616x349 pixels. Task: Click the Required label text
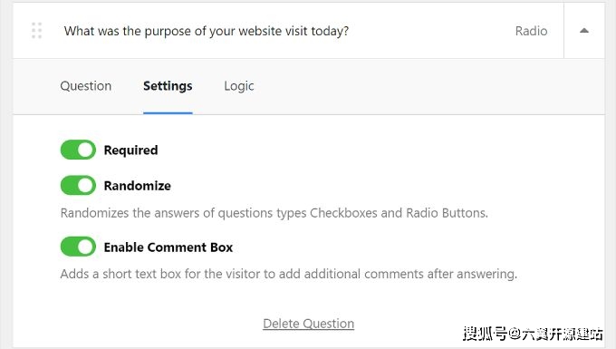pyautogui.click(x=130, y=150)
